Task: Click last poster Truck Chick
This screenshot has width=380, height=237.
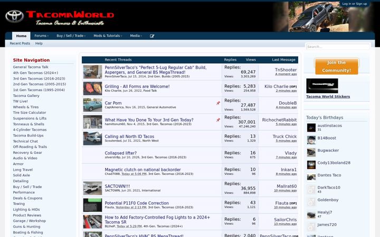Action: click(284, 136)
